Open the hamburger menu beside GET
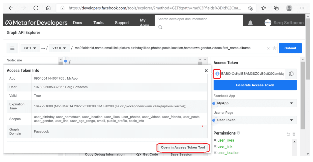 pos(12,48)
